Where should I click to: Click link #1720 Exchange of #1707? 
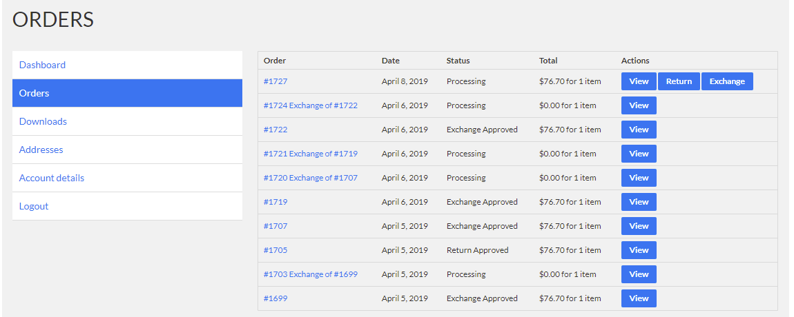pyautogui.click(x=310, y=178)
